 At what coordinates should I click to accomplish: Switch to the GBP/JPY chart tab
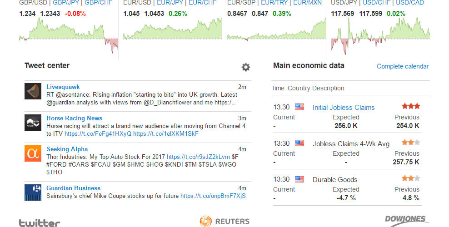click(x=67, y=3)
